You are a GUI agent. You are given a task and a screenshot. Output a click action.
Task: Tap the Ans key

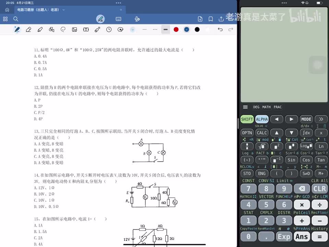[302, 237]
